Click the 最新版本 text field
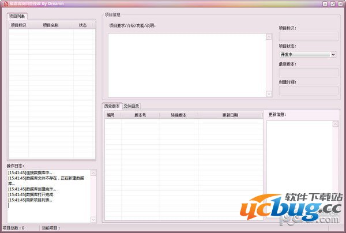This screenshot has height=233, width=346. [x=308, y=73]
